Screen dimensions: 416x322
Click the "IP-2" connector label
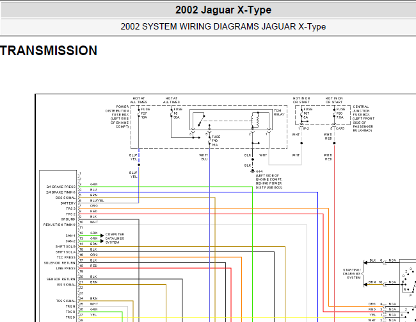306,128
